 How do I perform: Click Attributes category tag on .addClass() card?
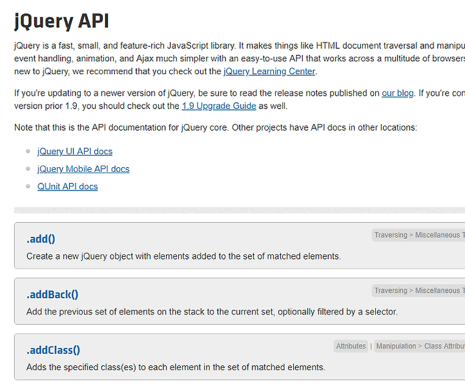351,346
